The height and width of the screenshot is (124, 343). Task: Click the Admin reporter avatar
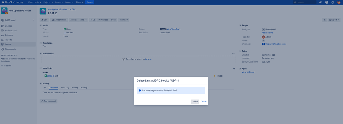[263, 37]
